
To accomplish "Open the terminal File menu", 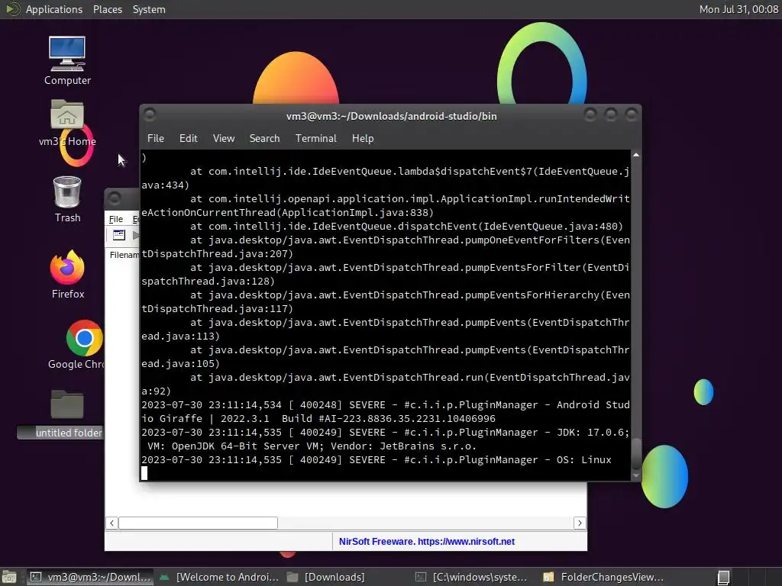I will click(x=156, y=139).
